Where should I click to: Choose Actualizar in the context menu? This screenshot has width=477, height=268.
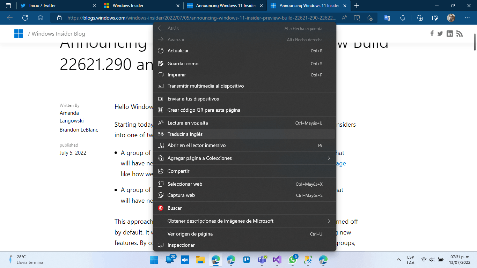[x=244, y=51]
